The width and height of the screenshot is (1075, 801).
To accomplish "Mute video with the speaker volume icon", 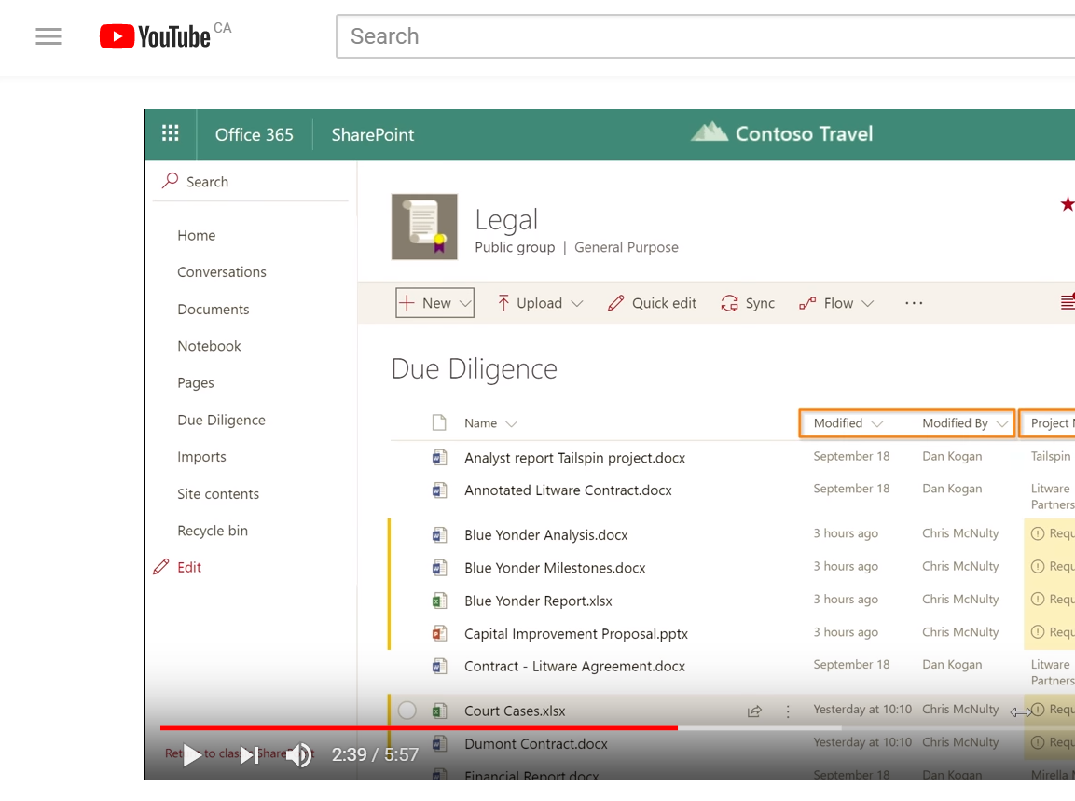I will coord(299,755).
